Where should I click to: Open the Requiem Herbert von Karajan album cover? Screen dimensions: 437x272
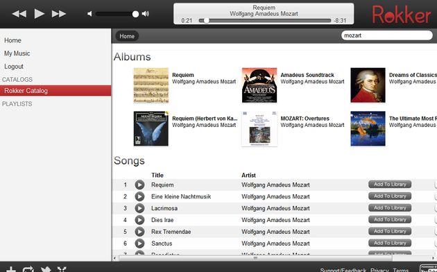(x=151, y=128)
